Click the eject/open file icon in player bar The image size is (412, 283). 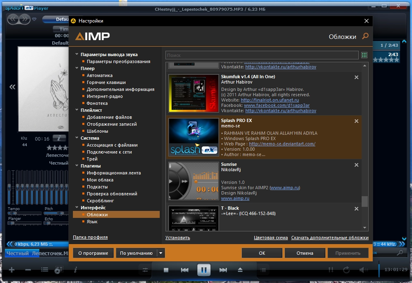pos(240,270)
